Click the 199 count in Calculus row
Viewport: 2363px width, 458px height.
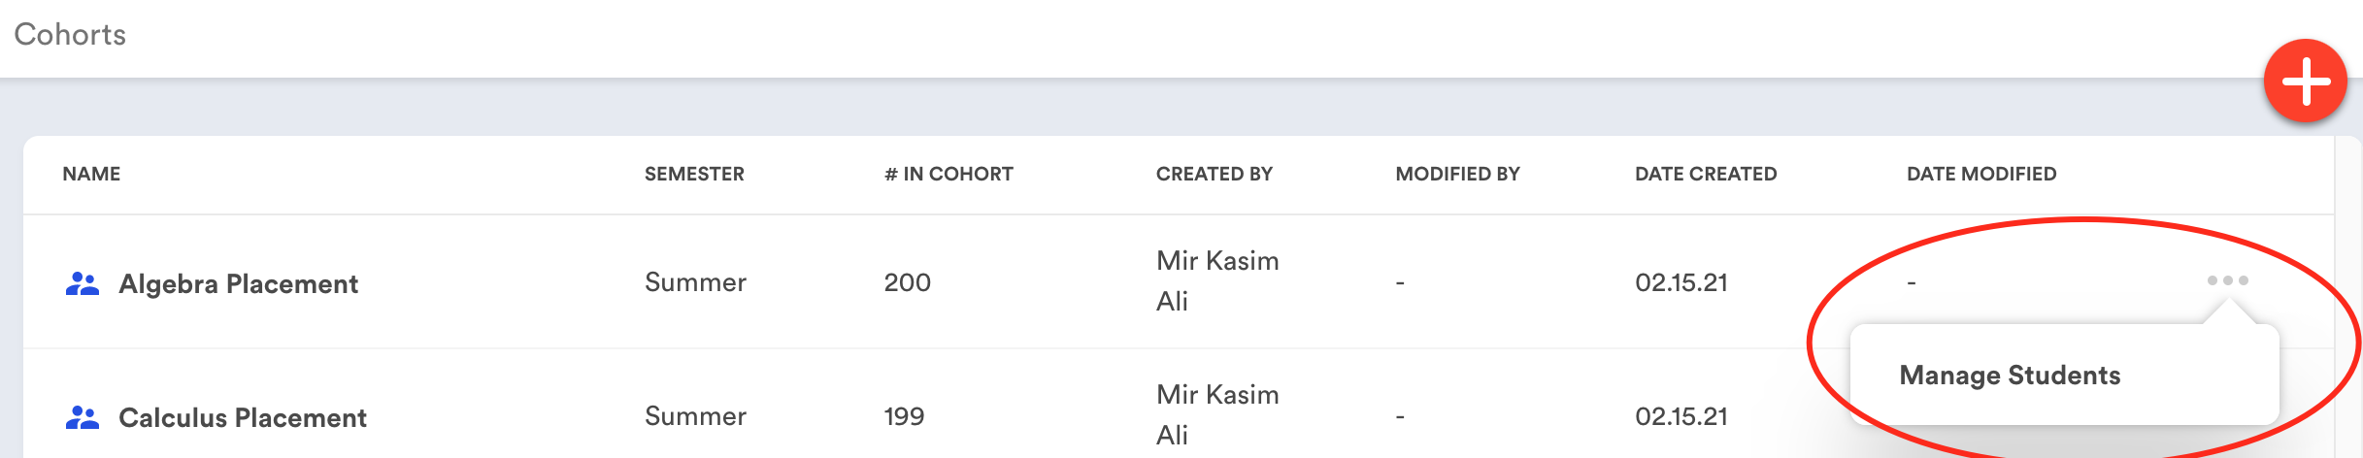(x=904, y=416)
